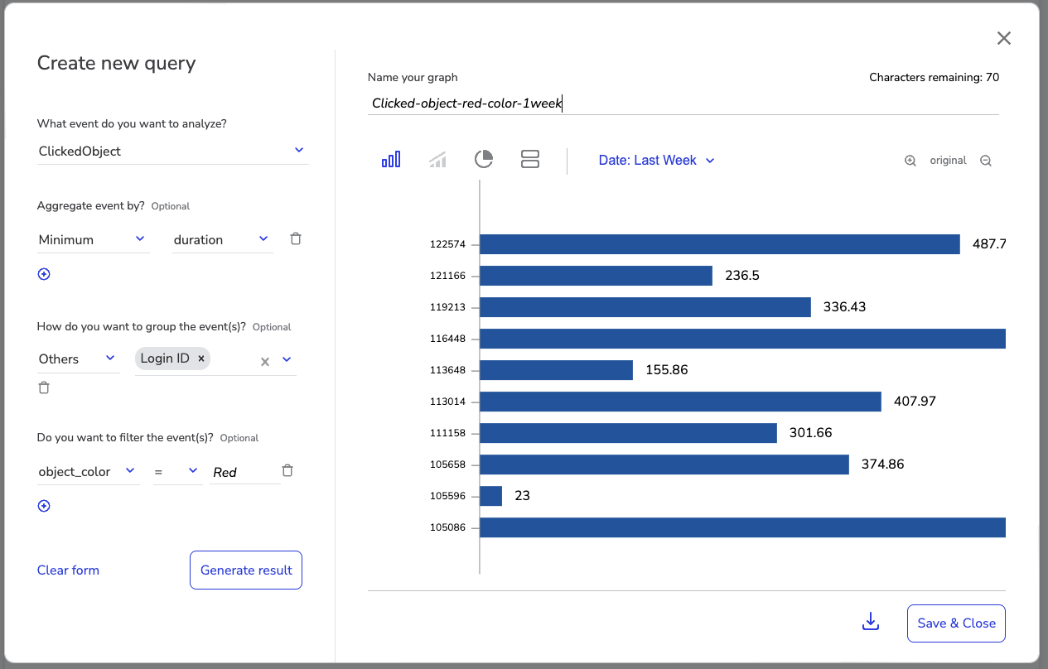Delete the object_color filter row
This screenshot has height=669, width=1048.
pyautogui.click(x=287, y=470)
